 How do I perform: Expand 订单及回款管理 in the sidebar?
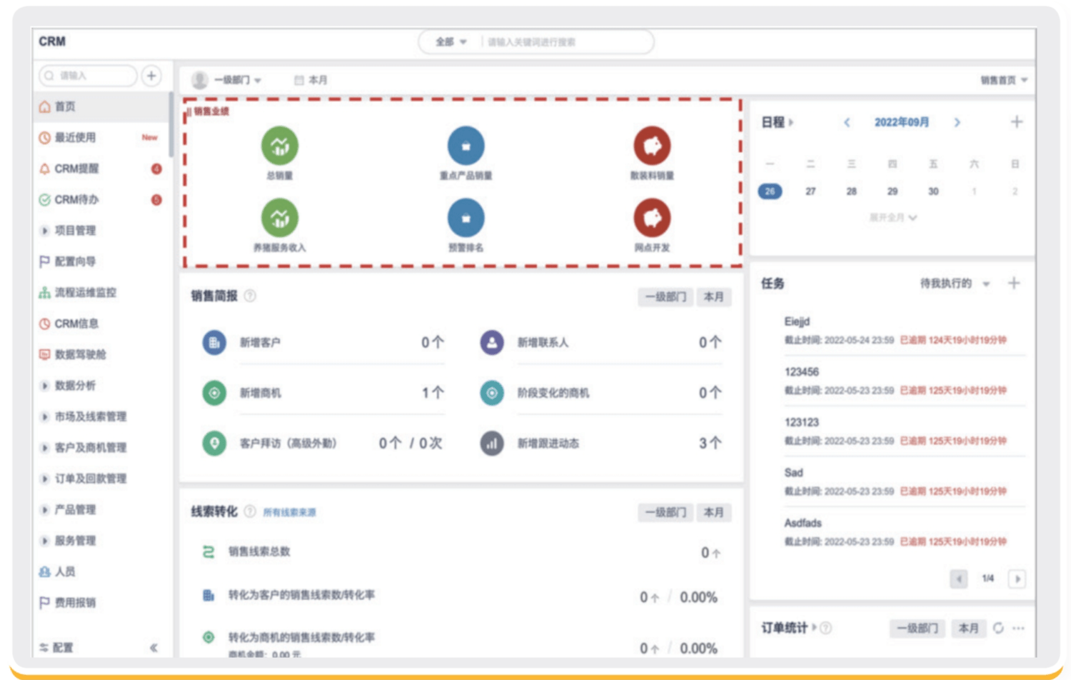(x=44, y=479)
